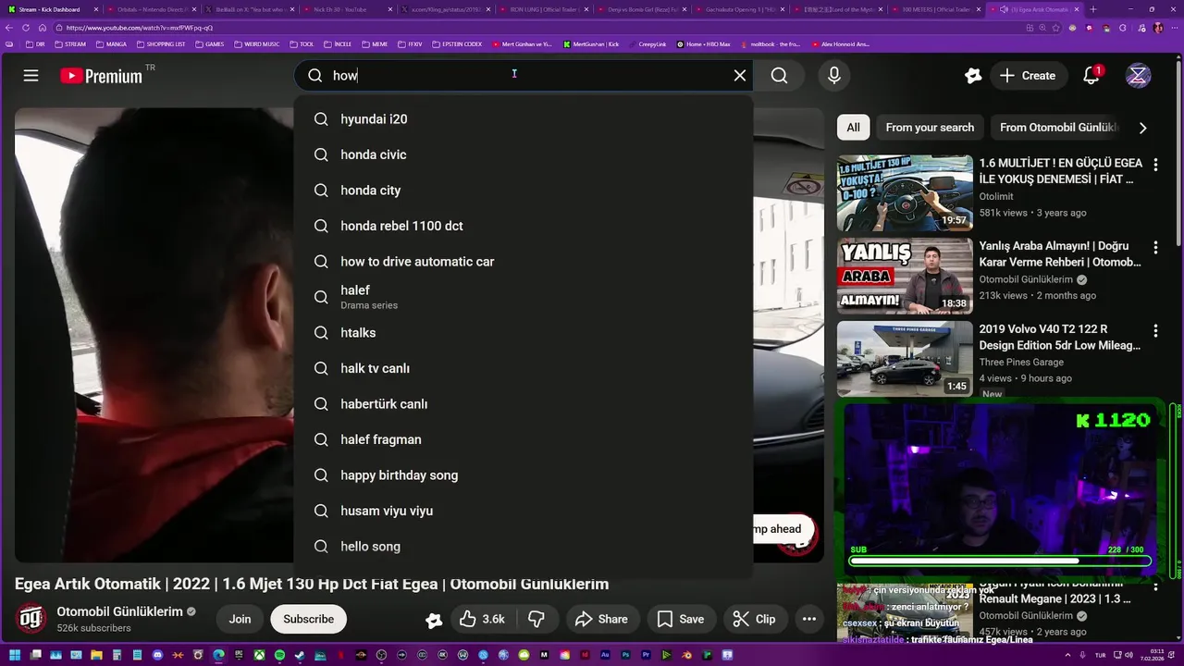Viewport: 1184px width, 666px height.
Task: Open options for 'Yanlış Araba Almayın!' video
Action: [x=1155, y=248]
